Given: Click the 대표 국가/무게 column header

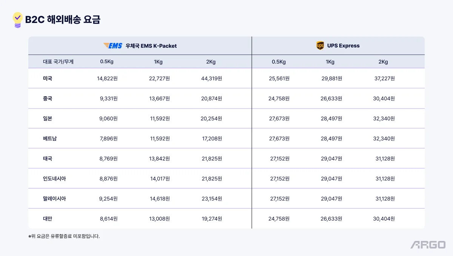Looking at the screenshot, I should pos(58,62).
